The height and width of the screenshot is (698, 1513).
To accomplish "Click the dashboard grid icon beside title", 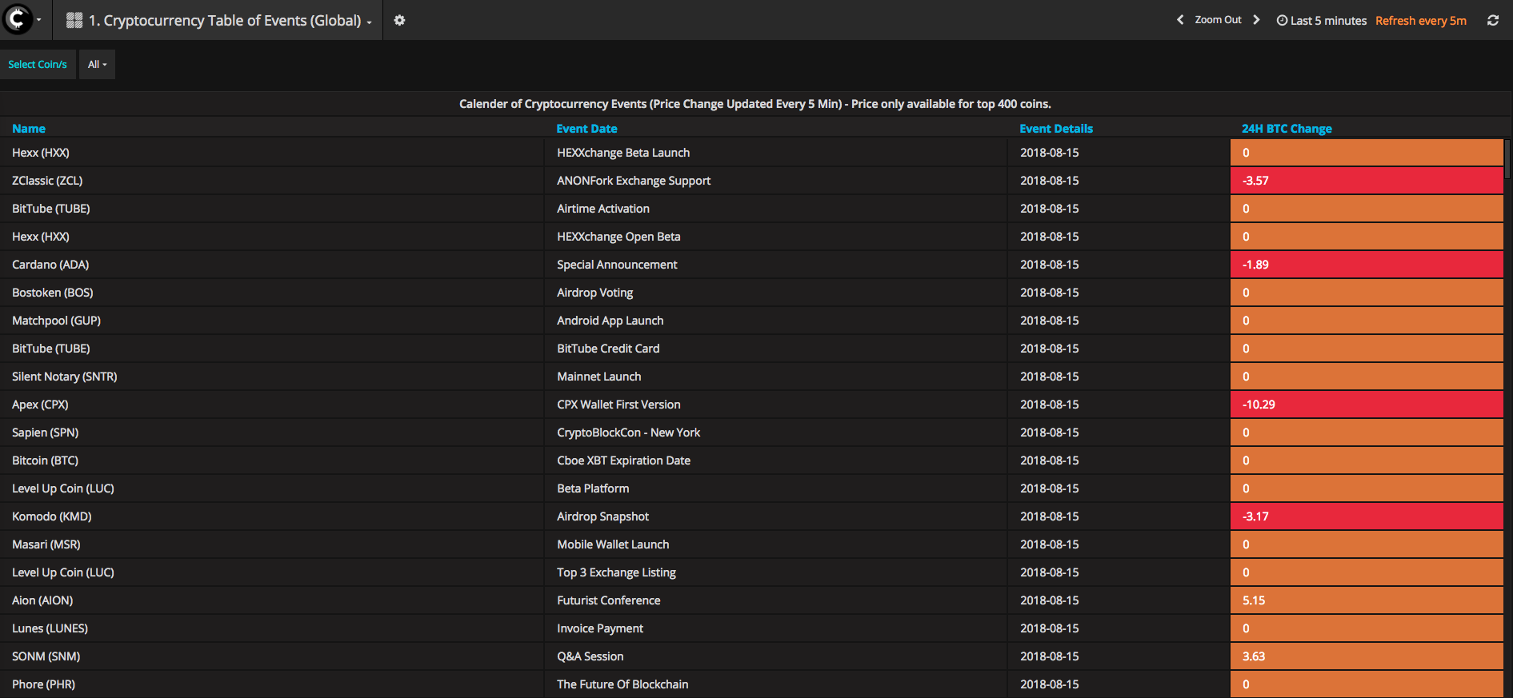I will click(74, 20).
